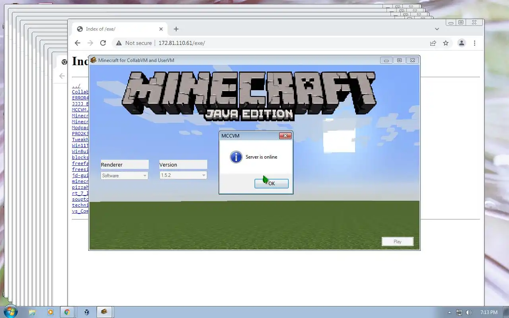
Task: Open Windows Explorer from the taskbar
Action: tap(32, 312)
